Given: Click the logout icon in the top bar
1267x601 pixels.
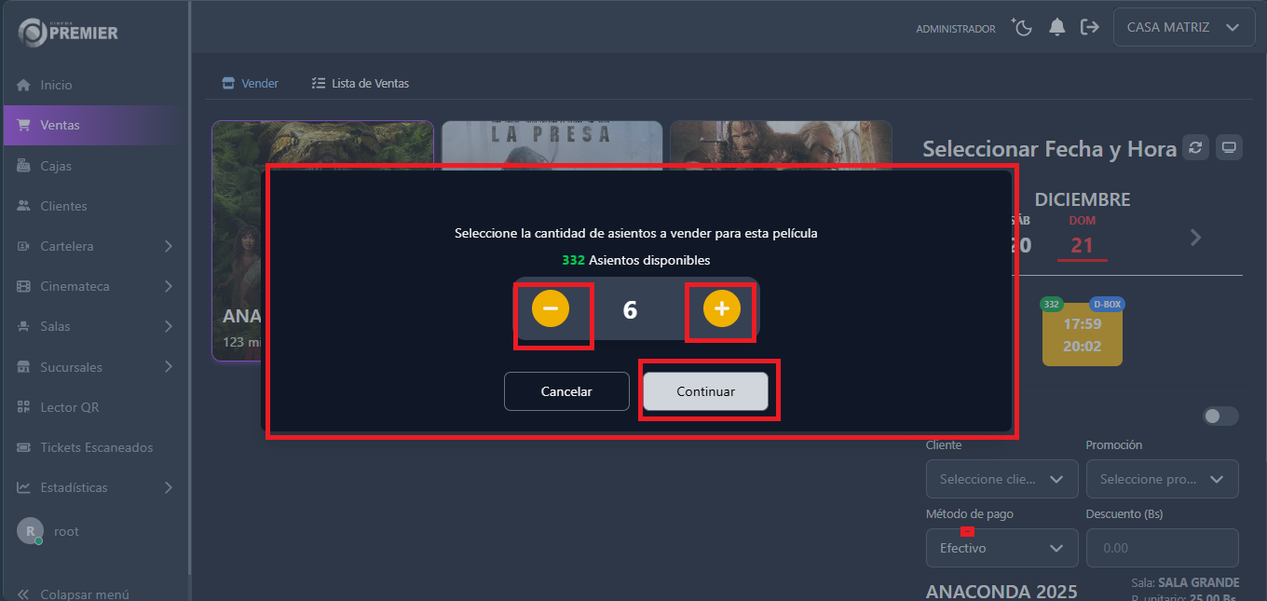Looking at the screenshot, I should 1090,27.
